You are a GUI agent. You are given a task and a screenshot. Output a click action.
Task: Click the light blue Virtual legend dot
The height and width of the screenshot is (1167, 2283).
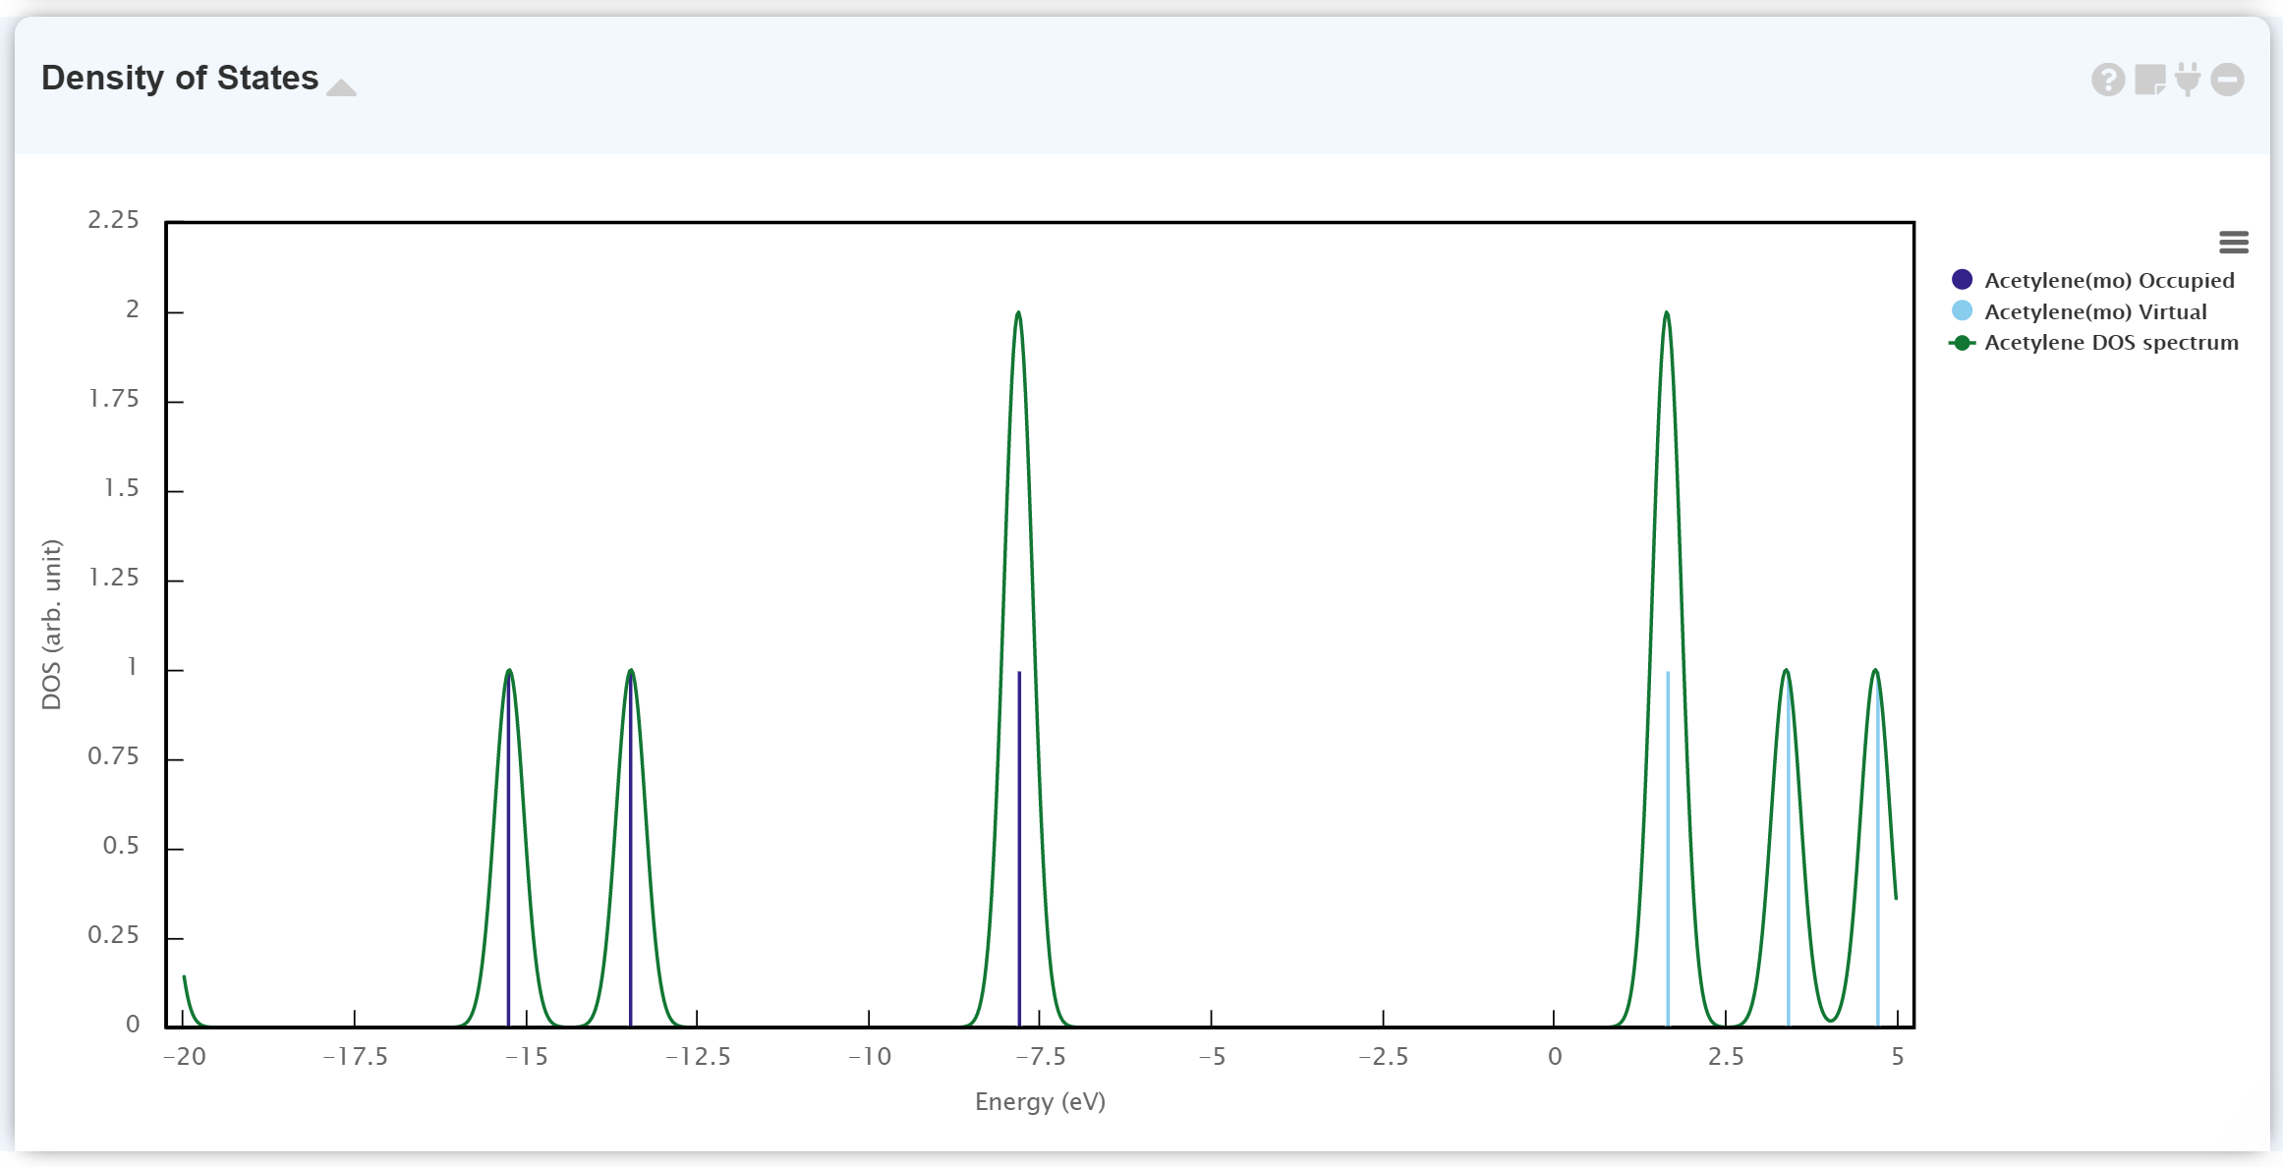1962,311
